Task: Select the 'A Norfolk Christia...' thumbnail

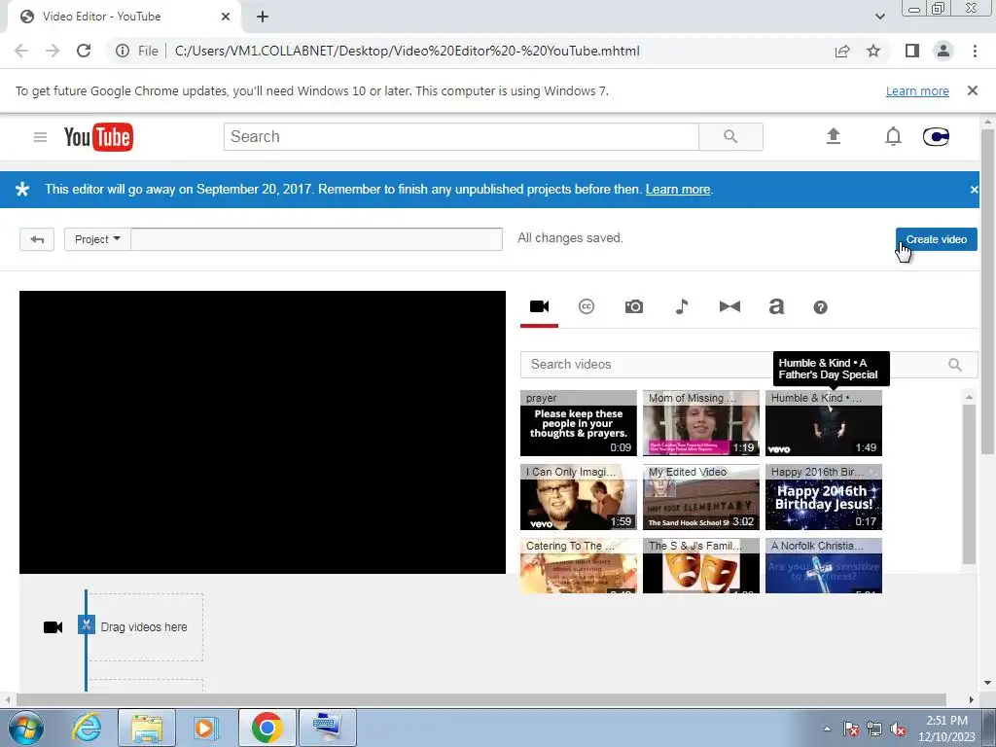Action: (823, 565)
